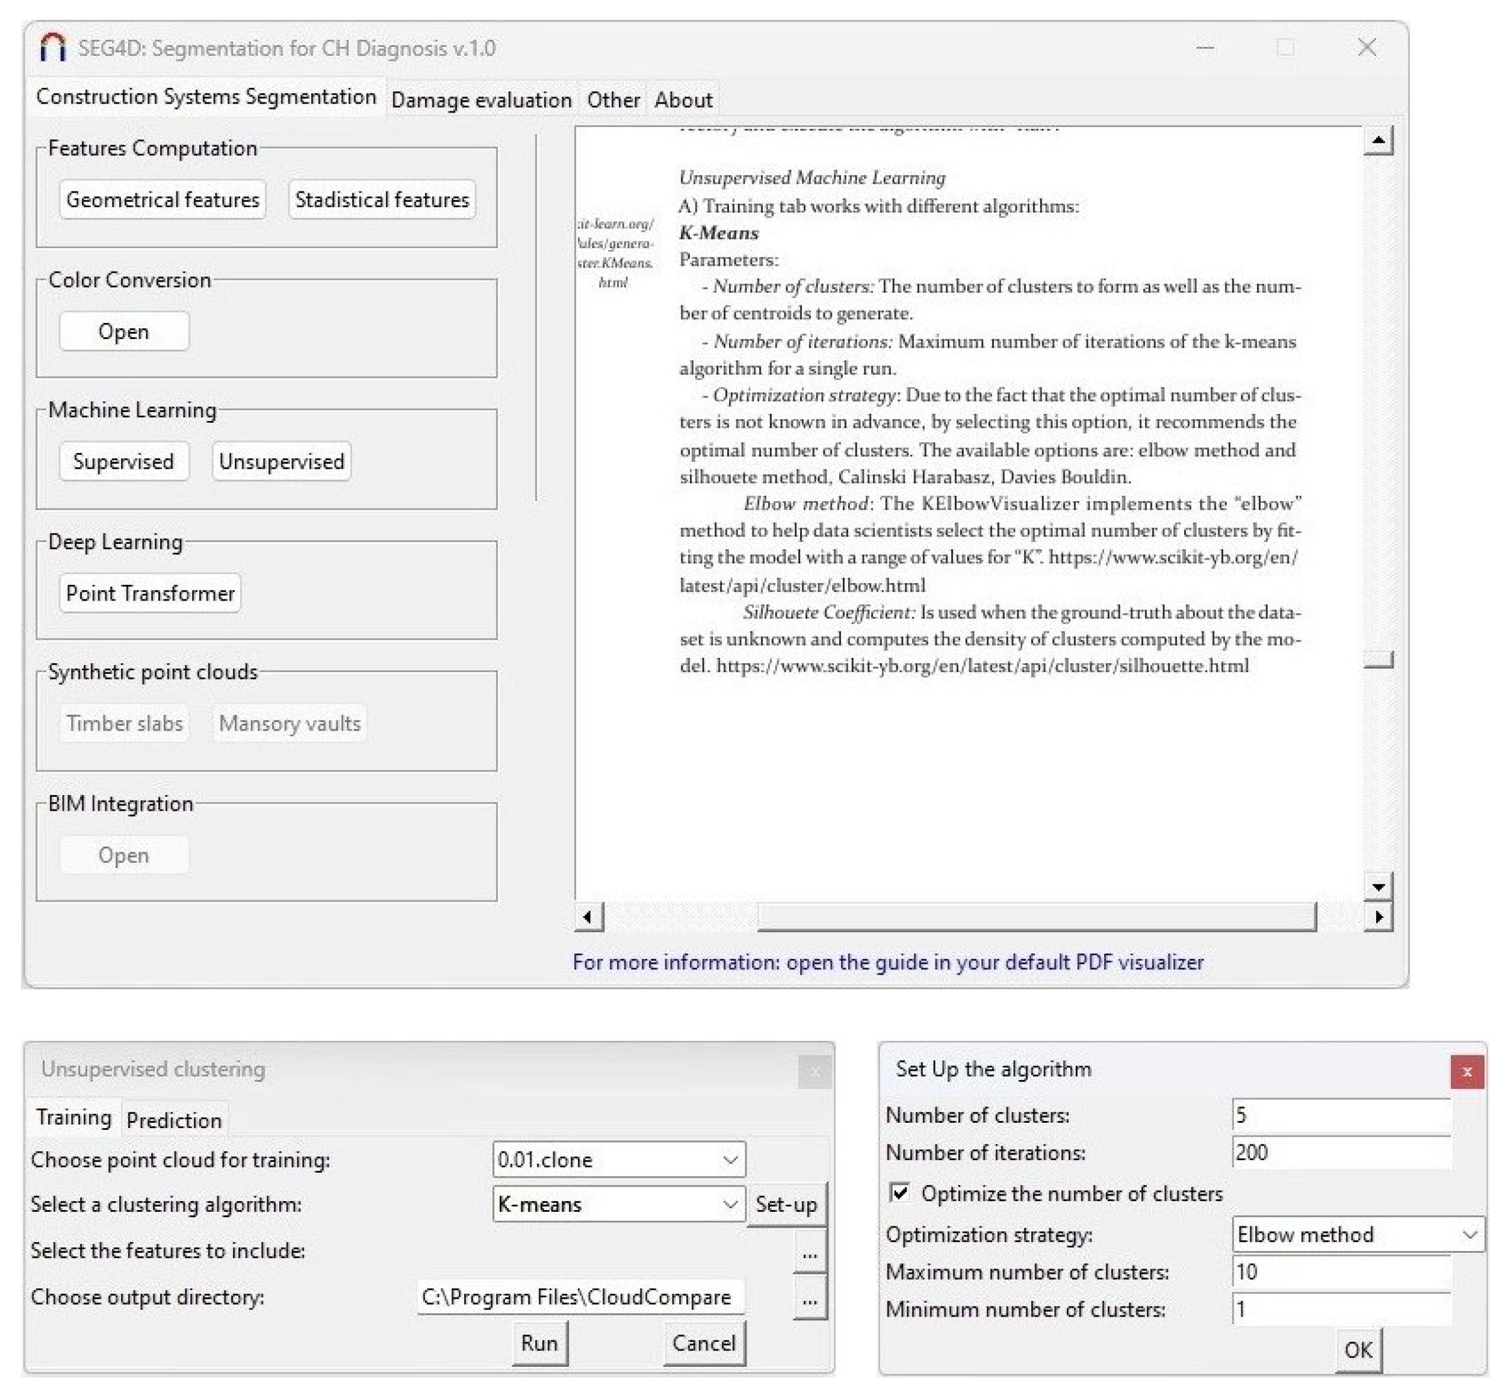Switch to the Prediction tab
Screen dimensions: 1505x1398
point(174,1120)
